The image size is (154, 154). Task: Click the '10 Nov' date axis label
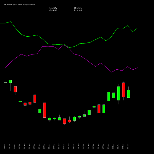39,147
